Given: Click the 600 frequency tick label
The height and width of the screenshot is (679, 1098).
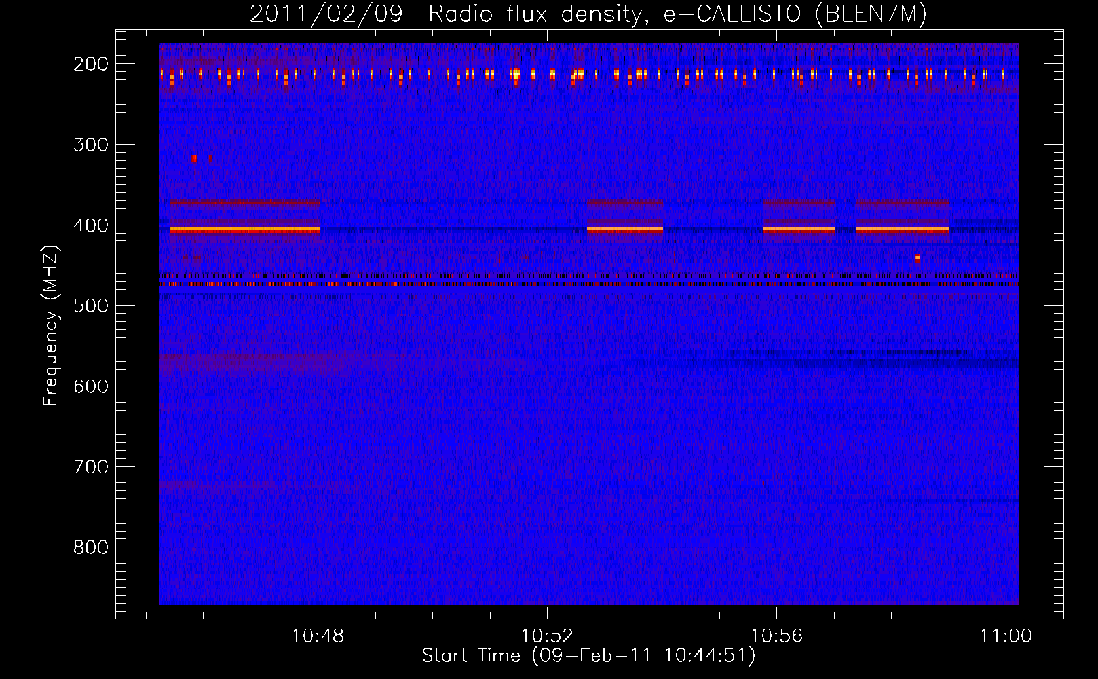Looking at the screenshot, I should click(91, 386).
